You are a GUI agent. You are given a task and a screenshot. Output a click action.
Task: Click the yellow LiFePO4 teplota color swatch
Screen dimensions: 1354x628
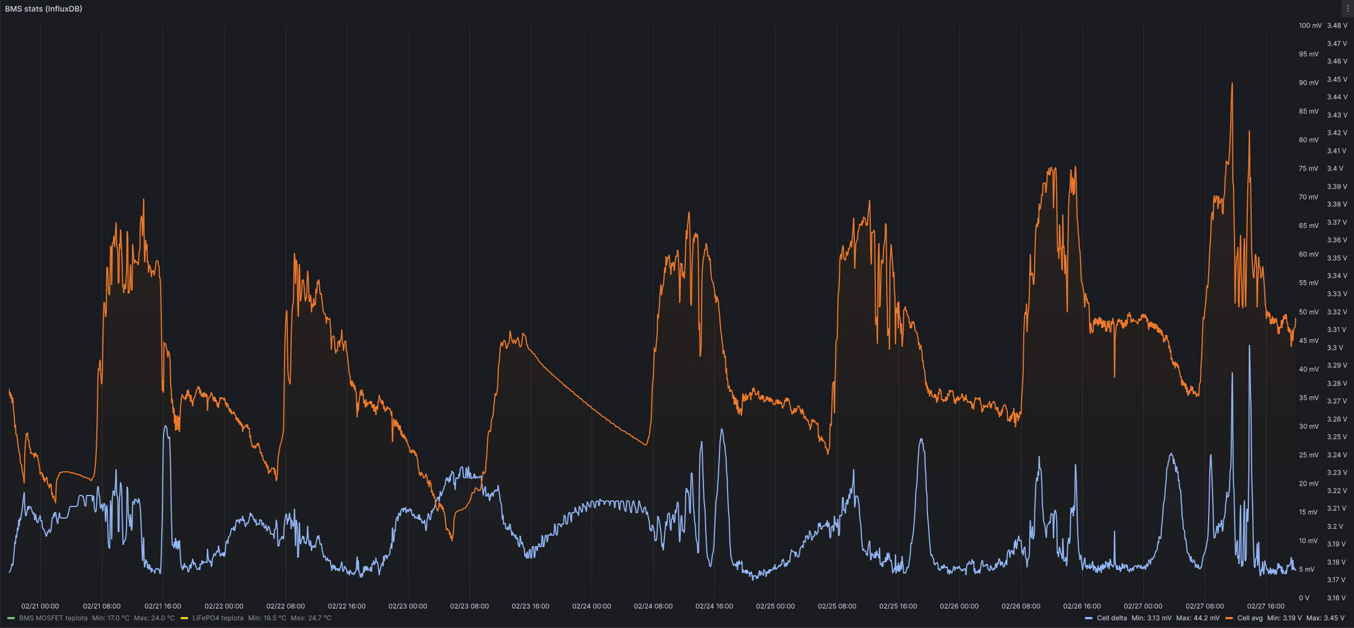[x=184, y=618]
